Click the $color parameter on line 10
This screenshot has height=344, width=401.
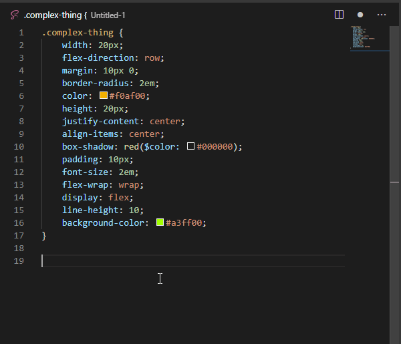[160, 147]
